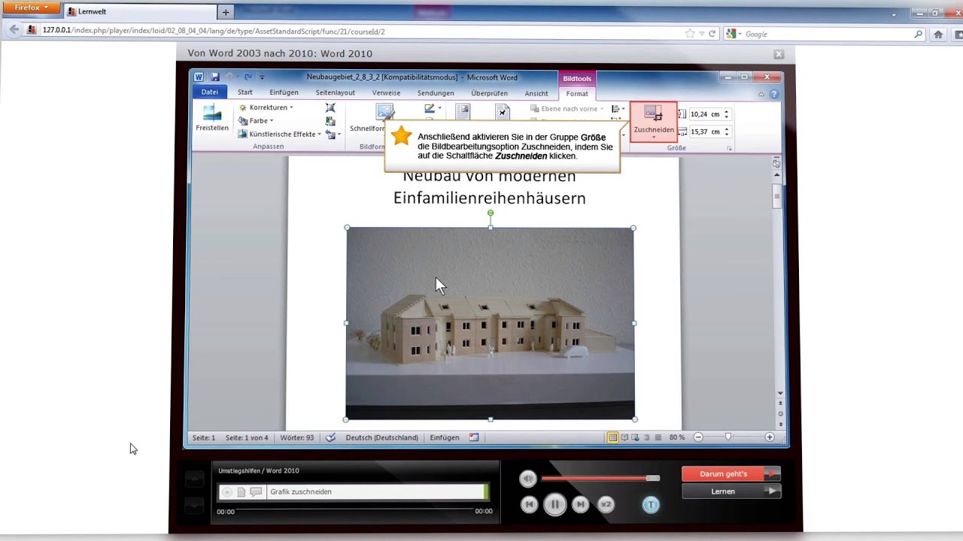Click the Save icon in Word's quick access toolbar

[x=215, y=77]
